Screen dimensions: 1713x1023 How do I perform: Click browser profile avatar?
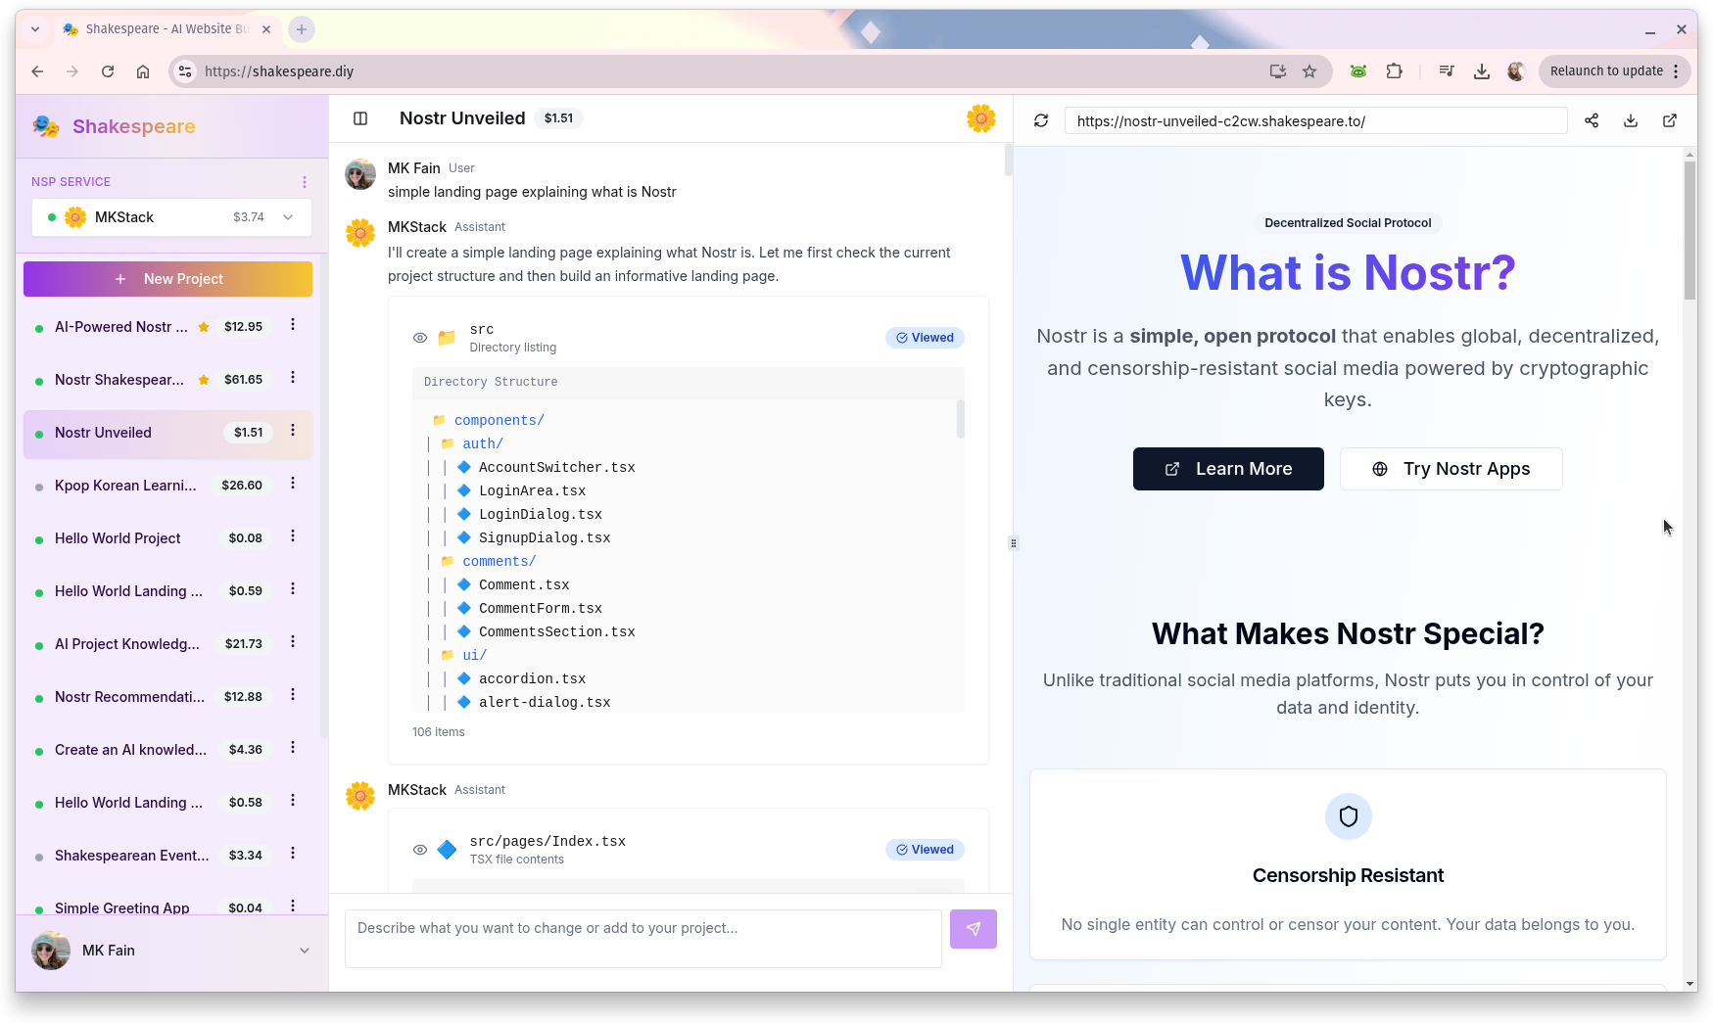(x=1516, y=71)
